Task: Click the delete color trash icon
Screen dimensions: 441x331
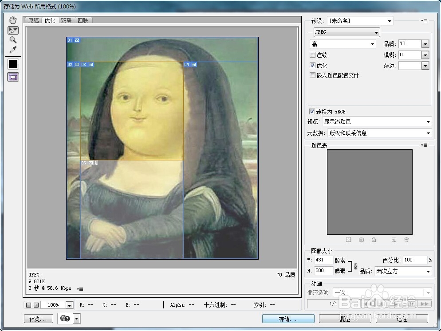Action: point(406,240)
